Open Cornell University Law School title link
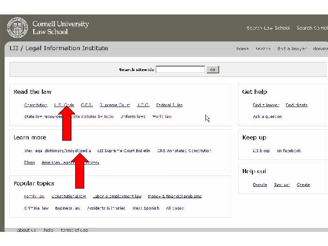The image size is (328, 246). click(61, 28)
